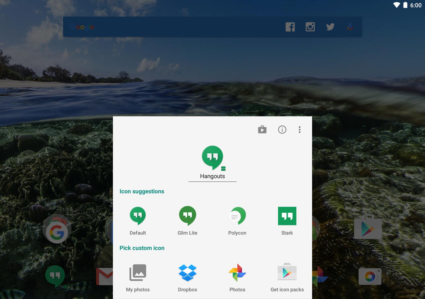
Task: Open Camera app in the dock
Action: point(370,276)
